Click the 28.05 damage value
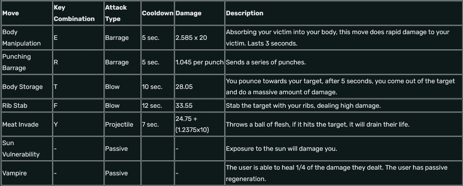The width and height of the screenshot is (463, 186). click(x=184, y=87)
